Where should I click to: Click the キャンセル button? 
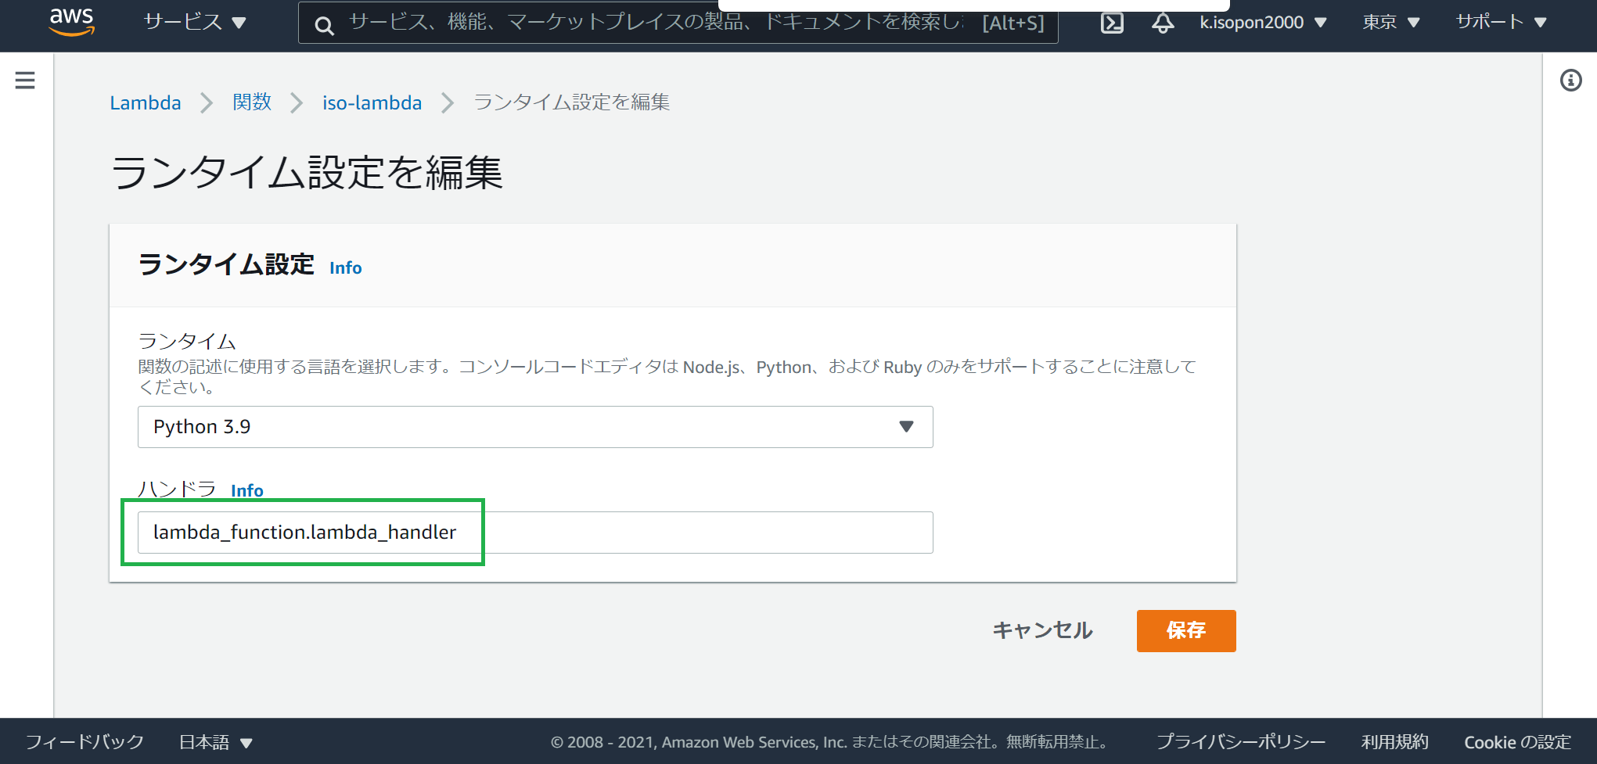[x=1042, y=630]
